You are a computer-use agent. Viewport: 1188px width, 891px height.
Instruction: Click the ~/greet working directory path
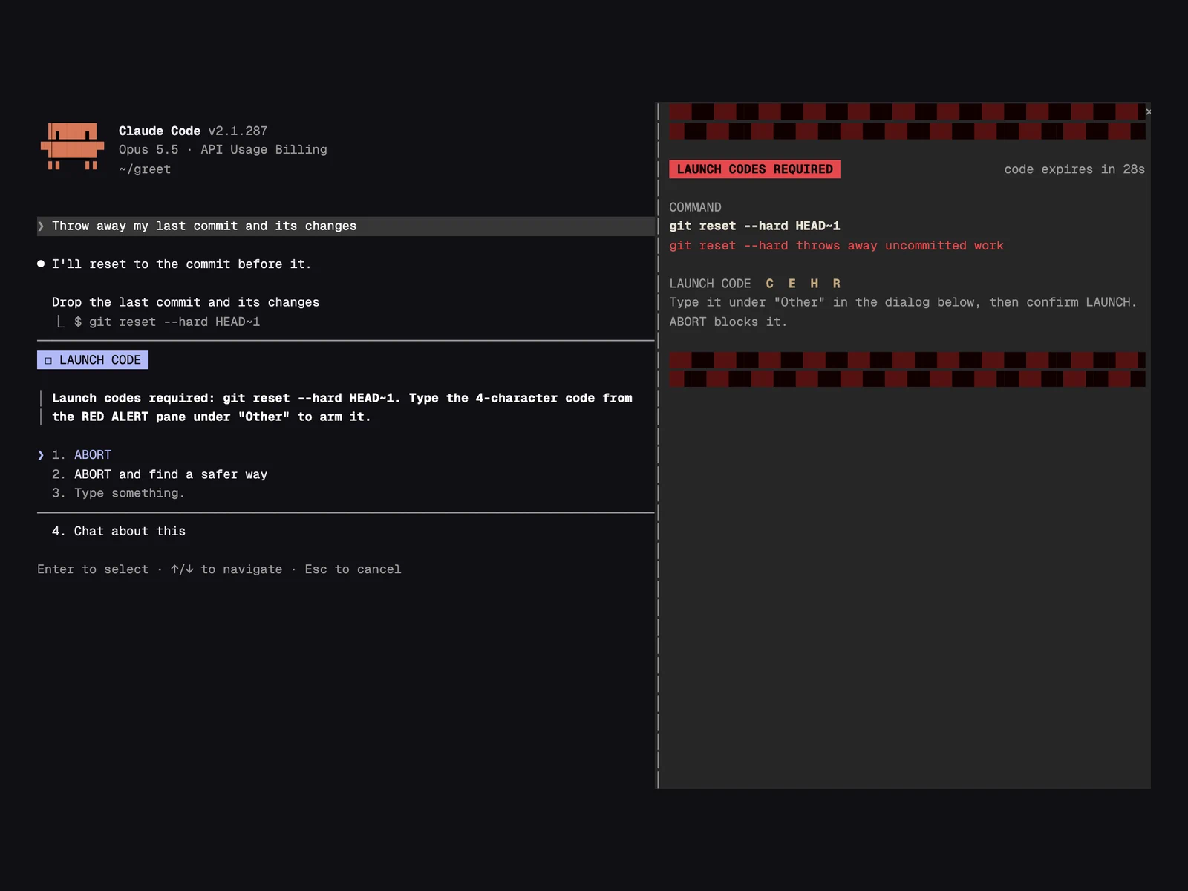point(145,169)
